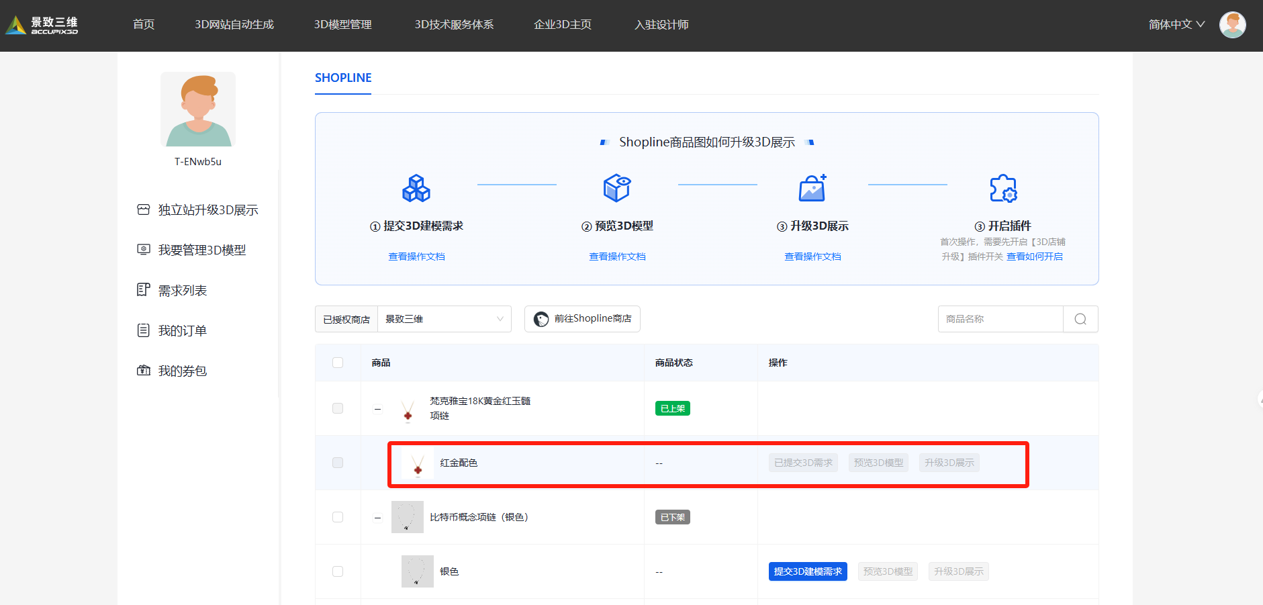Click the list icon beside 需求列表

pyautogui.click(x=144, y=290)
